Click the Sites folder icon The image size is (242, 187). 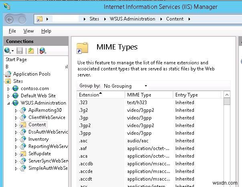click(8, 81)
